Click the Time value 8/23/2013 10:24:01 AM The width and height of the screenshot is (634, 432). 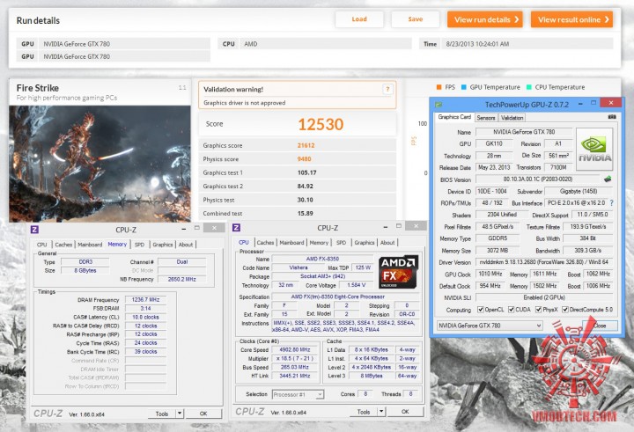click(x=477, y=44)
